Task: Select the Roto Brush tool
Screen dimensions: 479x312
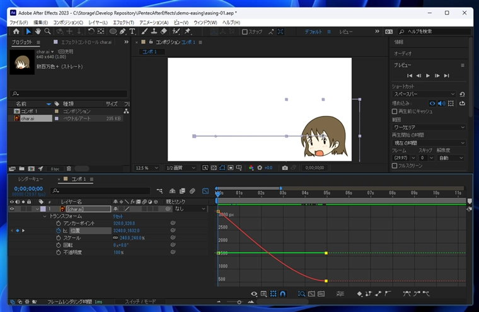Action: (176, 31)
